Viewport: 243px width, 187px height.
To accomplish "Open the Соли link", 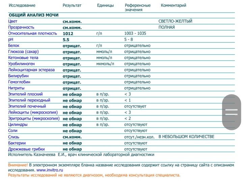I will coord(13,131).
